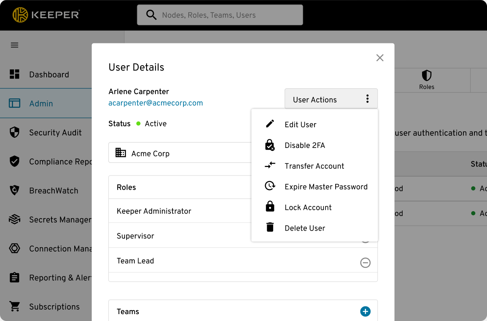The image size is (487, 321).
Task: Choose Delete User from menu
Action: coord(315,228)
